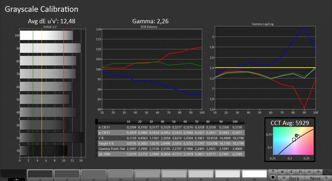
Task: Select the 60 percent gray swatch
Action: pyautogui.click(x=147, y=175)
